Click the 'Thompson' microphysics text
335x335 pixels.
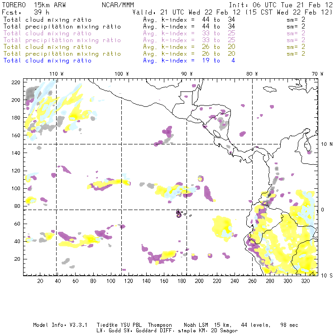click(160, 325)
